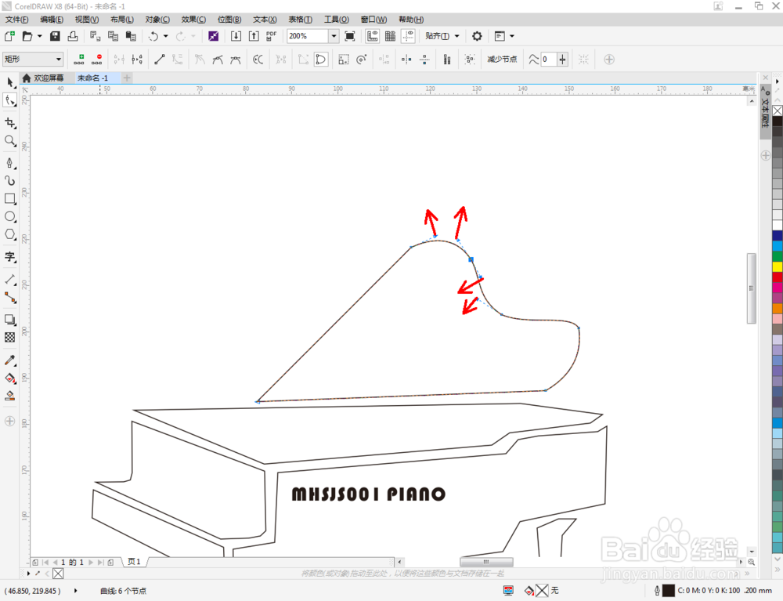
Task: Click the Open file folder icon
Action: (27, 36)
